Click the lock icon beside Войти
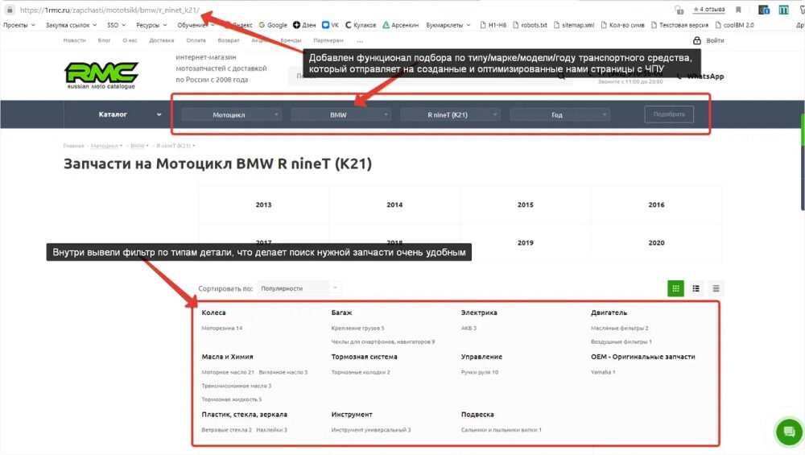Viewport: 805px width, 455px height. coord(696,40)
